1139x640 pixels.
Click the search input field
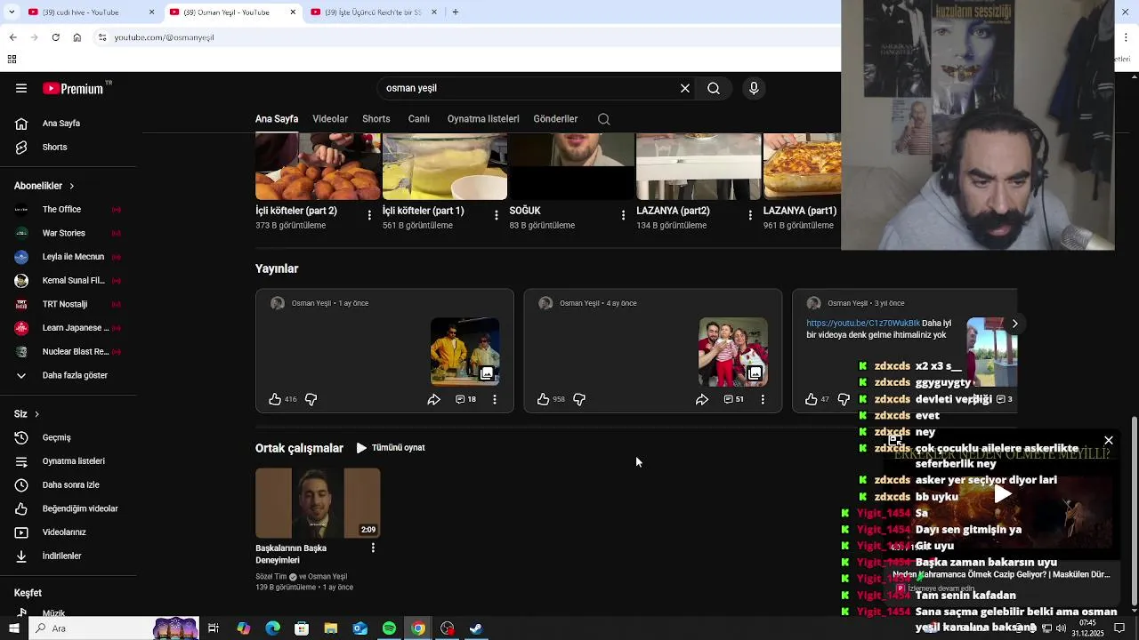click(525, 88)
